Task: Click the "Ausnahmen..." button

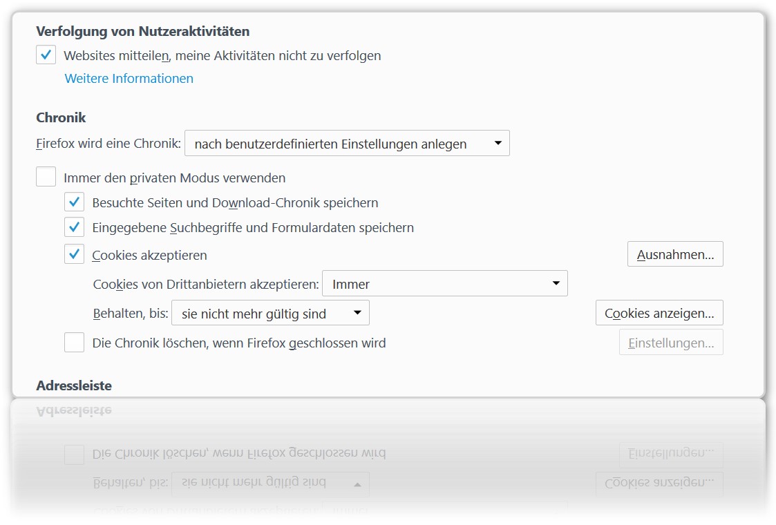Action: pos(675,255)
